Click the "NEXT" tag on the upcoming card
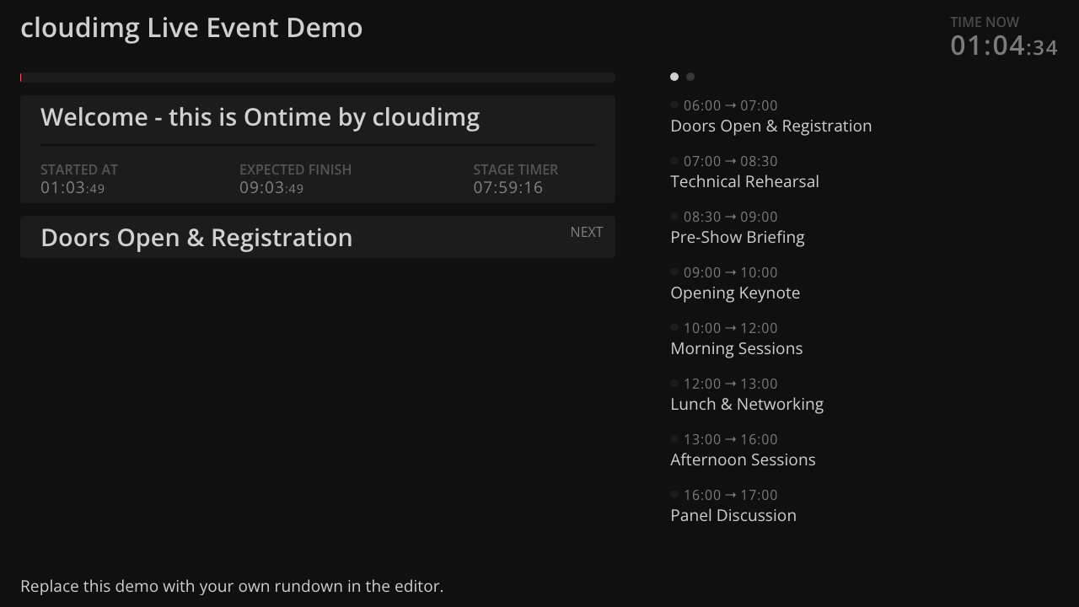Screen dimensions: 1079x607 587,232
